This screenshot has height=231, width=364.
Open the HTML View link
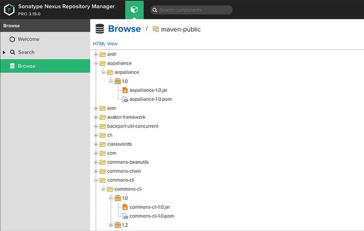[105, 44]
